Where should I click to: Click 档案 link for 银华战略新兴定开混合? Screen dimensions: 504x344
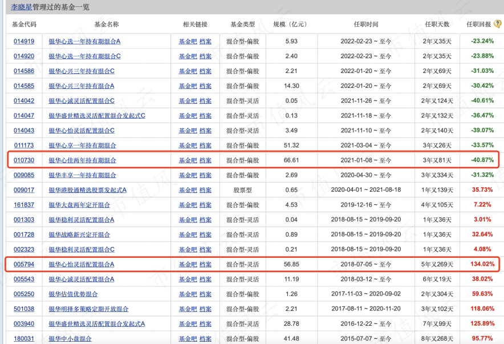pyautogui.click(x=205, y=234)
